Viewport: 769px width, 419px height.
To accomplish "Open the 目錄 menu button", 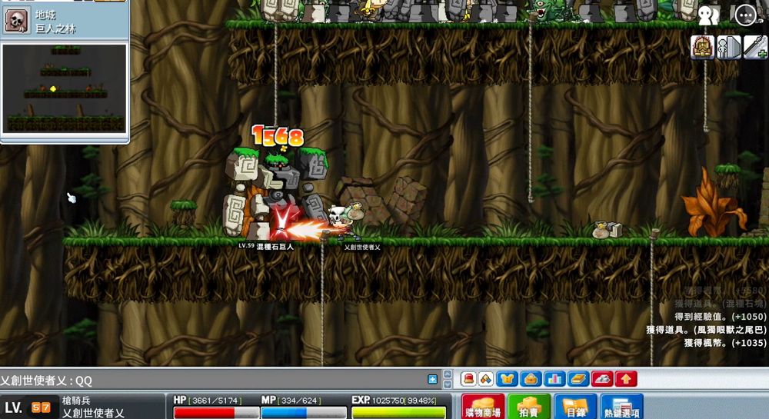I will click(x=575, y=407).
